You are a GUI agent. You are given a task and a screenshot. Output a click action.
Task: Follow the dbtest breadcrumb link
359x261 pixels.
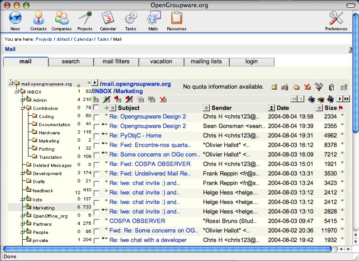pos(63,39)
